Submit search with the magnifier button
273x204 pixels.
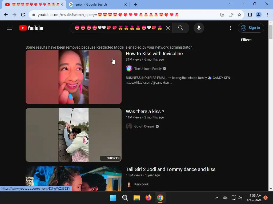click(180, 28)
